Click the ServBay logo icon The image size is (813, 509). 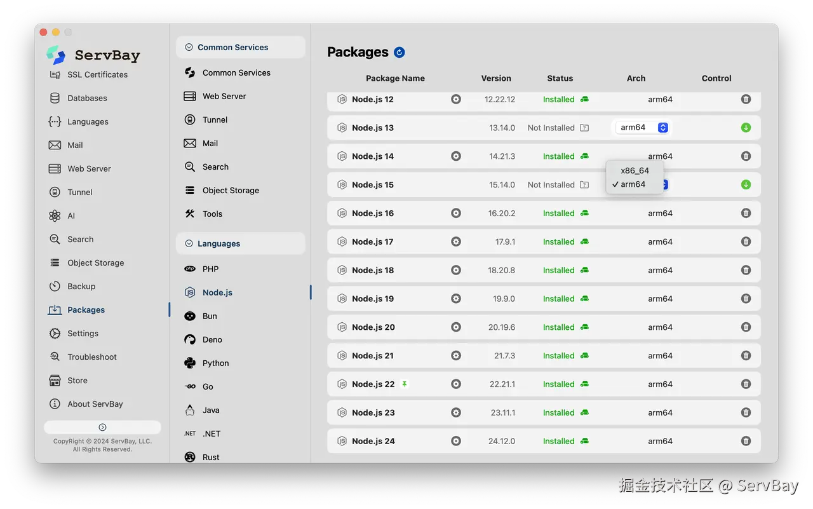56,55
